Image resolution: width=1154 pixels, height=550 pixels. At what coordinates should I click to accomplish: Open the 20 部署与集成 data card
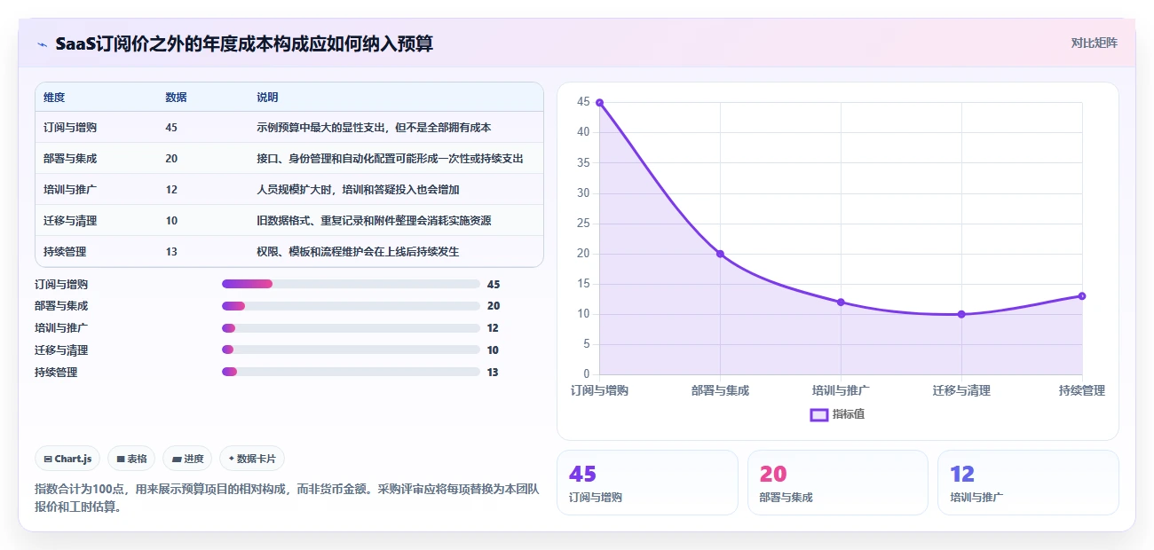[838, 483]
